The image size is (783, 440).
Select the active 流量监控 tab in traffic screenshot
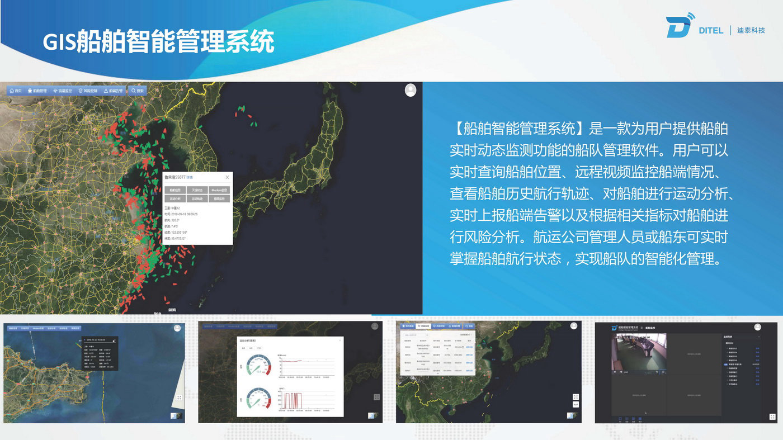point(424,325)
